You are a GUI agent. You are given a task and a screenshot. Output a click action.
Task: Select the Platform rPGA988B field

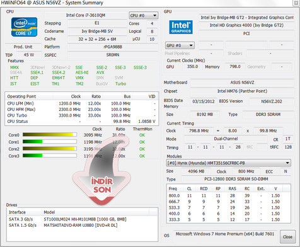(113, 47)
